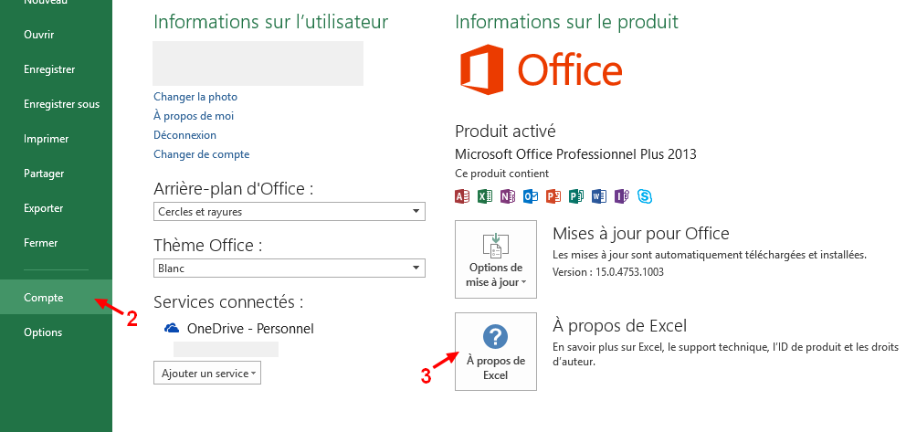Click the Publisher product icon
This screenshot has width=906, height=432.
click(576, 196)
